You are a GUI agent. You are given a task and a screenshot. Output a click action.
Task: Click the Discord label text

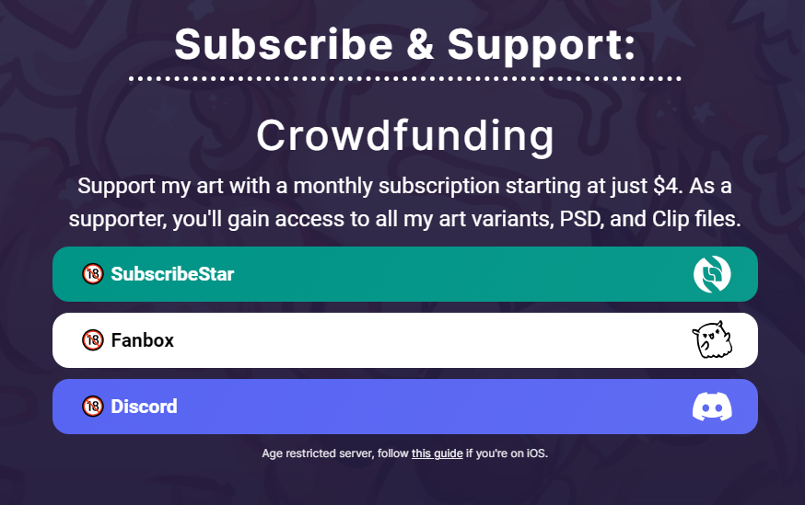point(144,407)
